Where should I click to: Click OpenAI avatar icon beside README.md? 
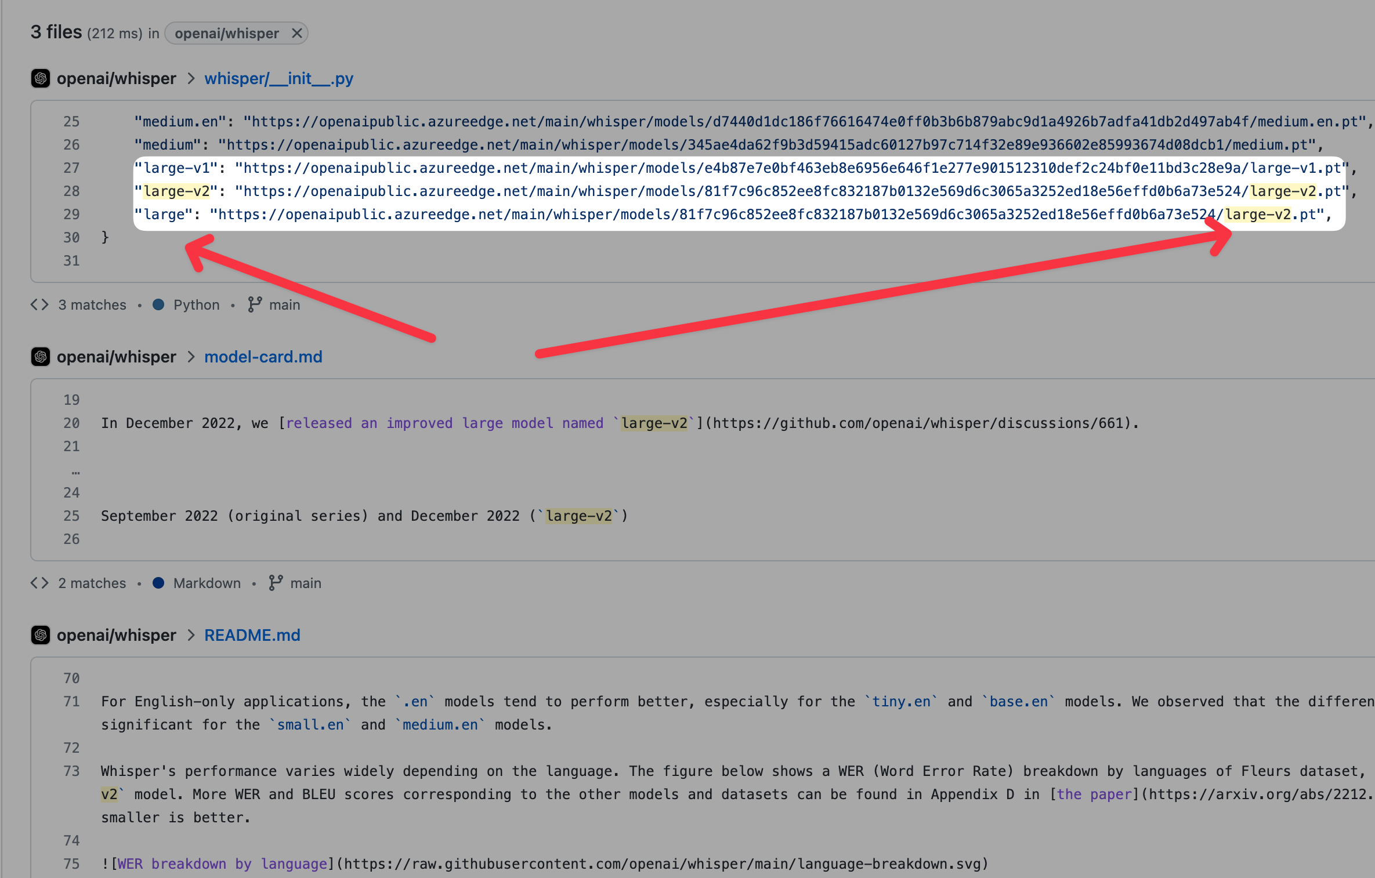click(x=40, y=635)
